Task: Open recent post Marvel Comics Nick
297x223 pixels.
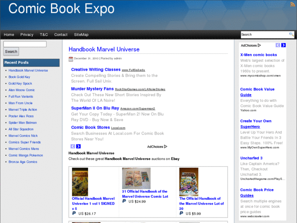Action: coord(23,136)
